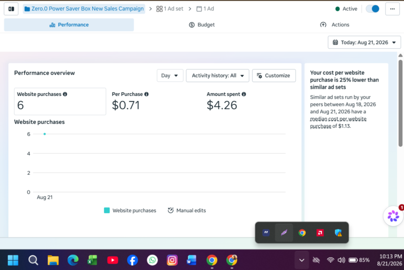Screen dimensions: 404x270
Task: Open Excel from the taskbar
Action: coord(93,260)
